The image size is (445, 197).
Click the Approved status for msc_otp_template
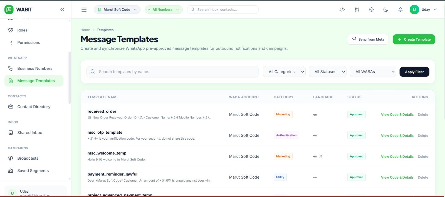pos(357,135)
